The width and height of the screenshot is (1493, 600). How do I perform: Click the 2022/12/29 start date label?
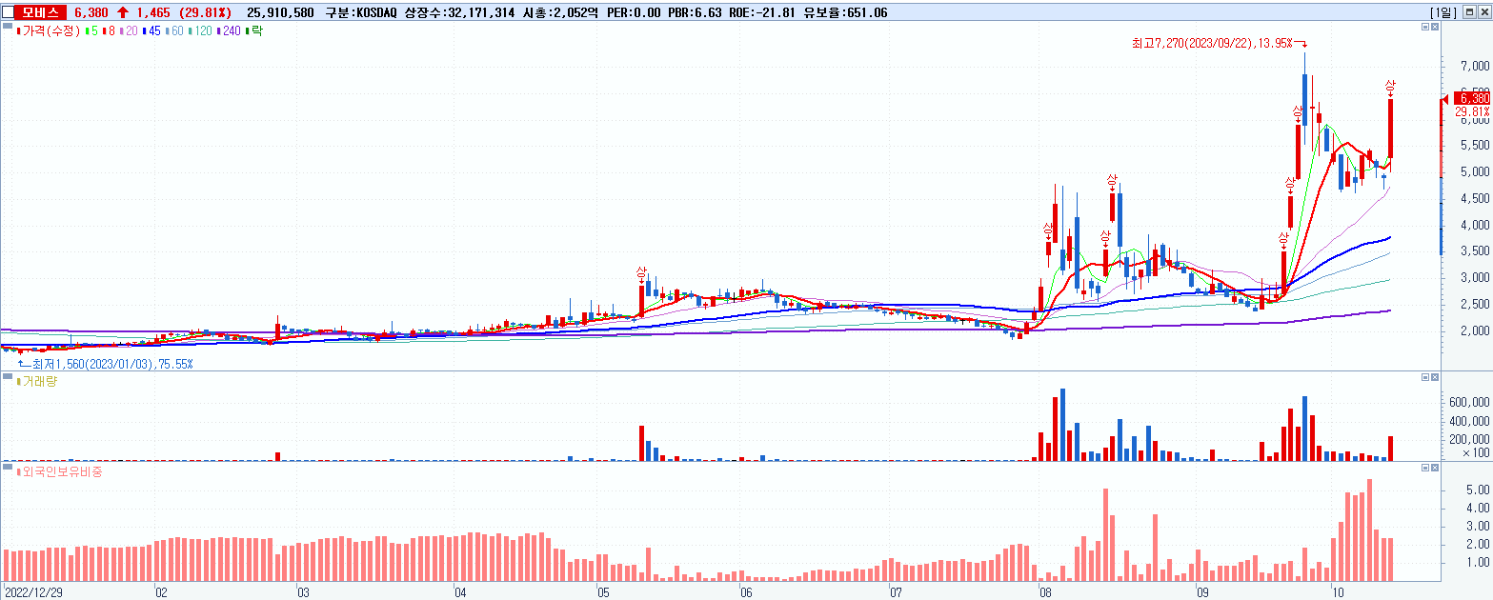(x=34, y=591)
